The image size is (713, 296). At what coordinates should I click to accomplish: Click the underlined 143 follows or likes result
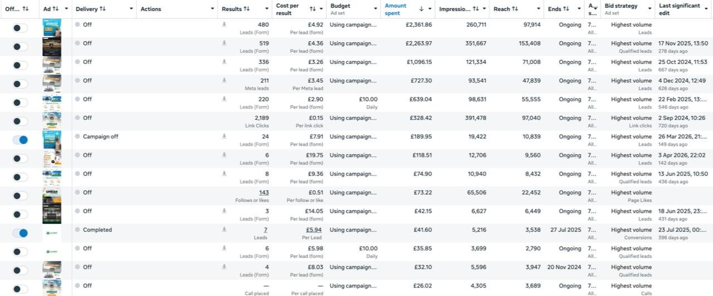[x=263, y=193]
